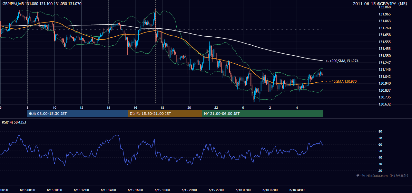Click the 6/15 08:00 time axis label

(x=27, y=190)
